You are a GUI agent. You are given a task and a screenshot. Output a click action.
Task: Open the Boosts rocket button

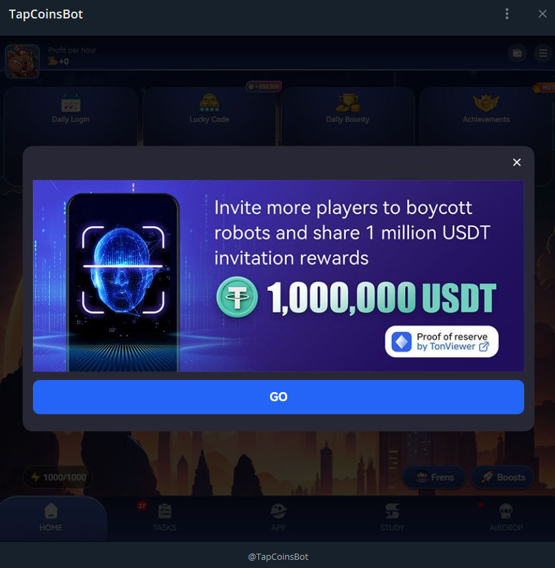tap(503, 477)
